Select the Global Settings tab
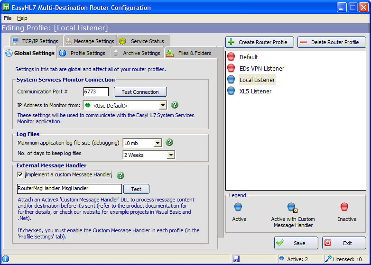Screen dimensions: 371x265 (x=30, y=53)
